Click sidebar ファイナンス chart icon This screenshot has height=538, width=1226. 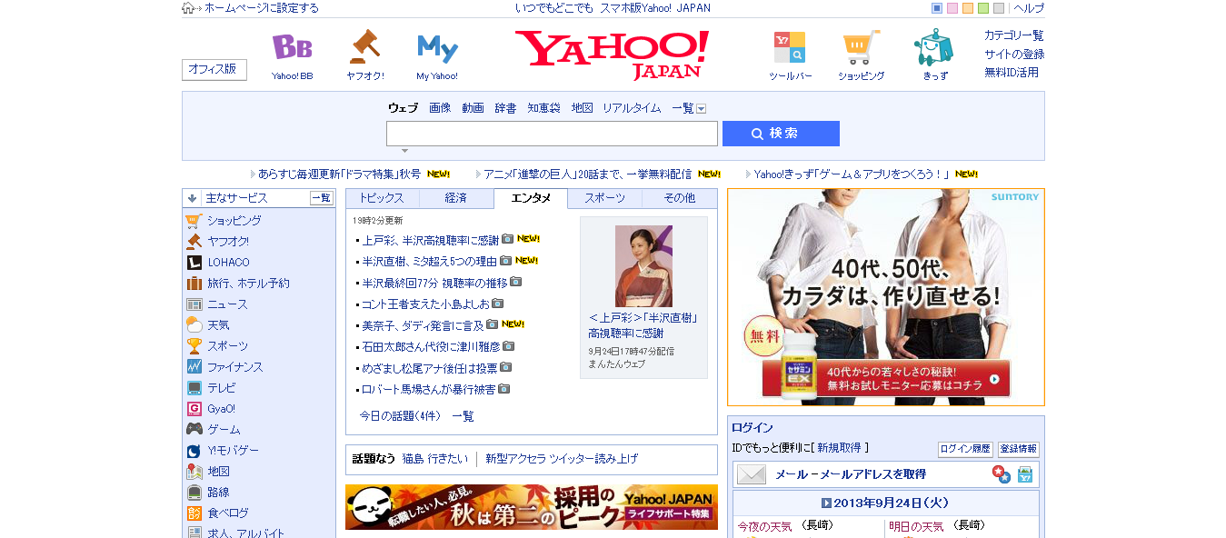(x=194, y=367)
